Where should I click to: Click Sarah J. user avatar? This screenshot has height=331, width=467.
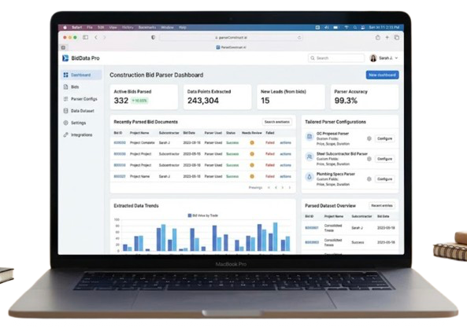pos(373,58)
